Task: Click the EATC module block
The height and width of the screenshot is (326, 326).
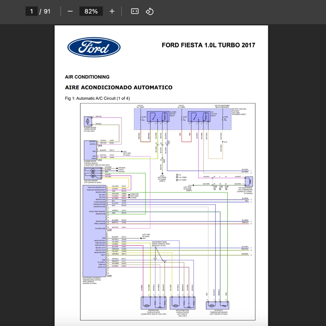Action: click(x=94, y=231)
